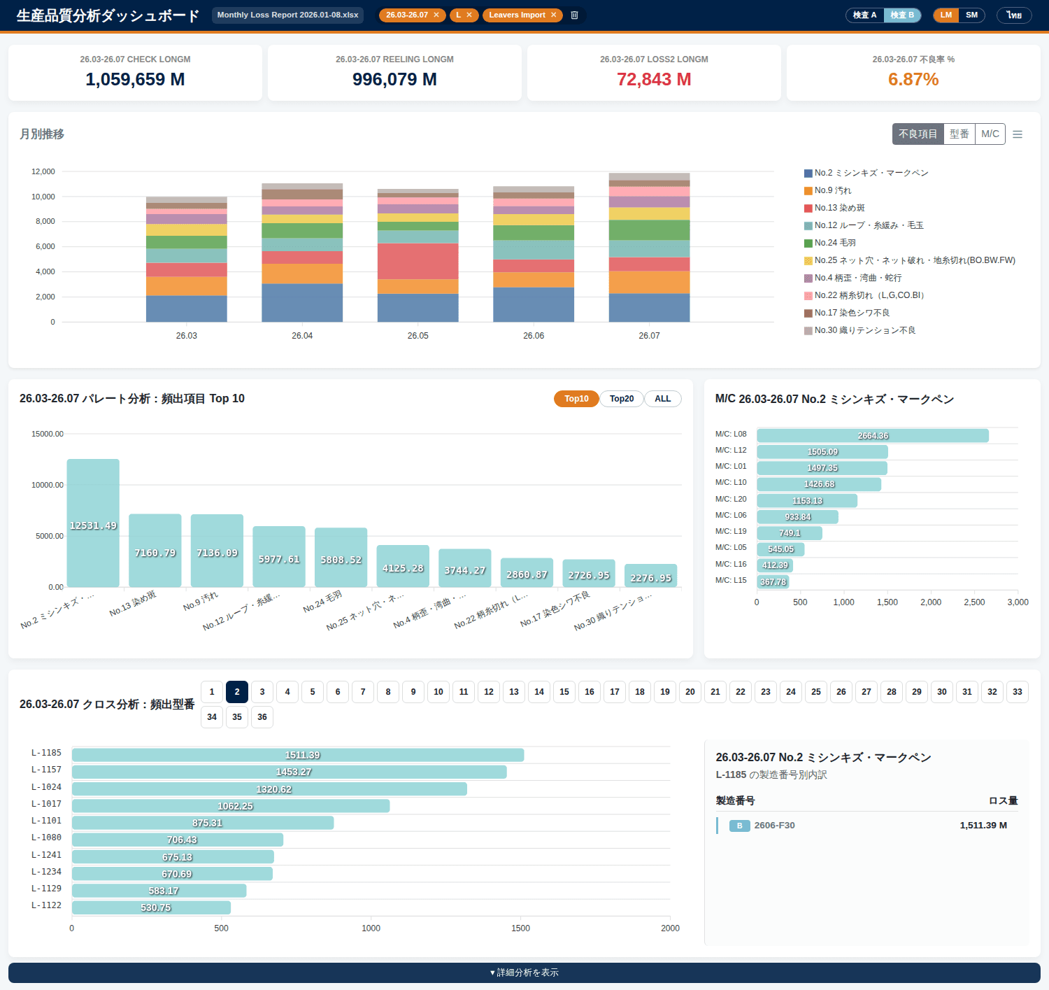This screenshot has height=990, width=1049.
Task: Select cross analysis page 5
Action: 313,692
